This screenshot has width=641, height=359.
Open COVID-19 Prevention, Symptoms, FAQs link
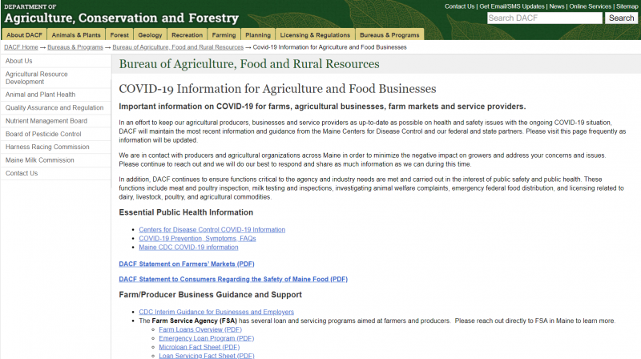tap(197, 238)
